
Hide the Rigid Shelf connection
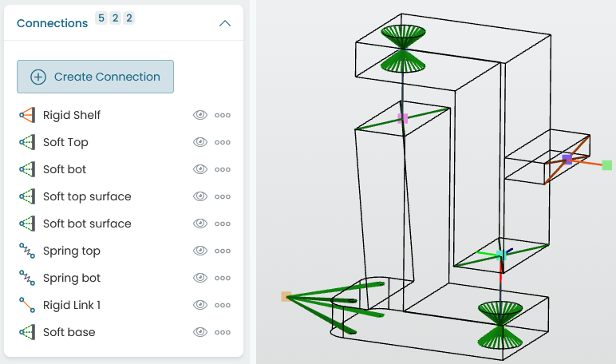coord(200,115)
